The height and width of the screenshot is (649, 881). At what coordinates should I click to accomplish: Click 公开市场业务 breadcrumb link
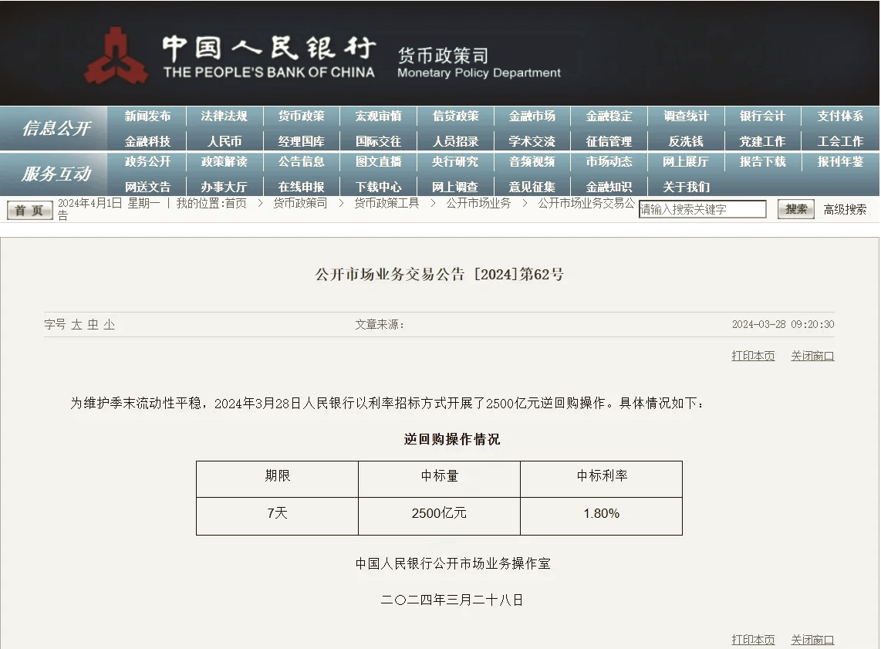click(478, 203)
